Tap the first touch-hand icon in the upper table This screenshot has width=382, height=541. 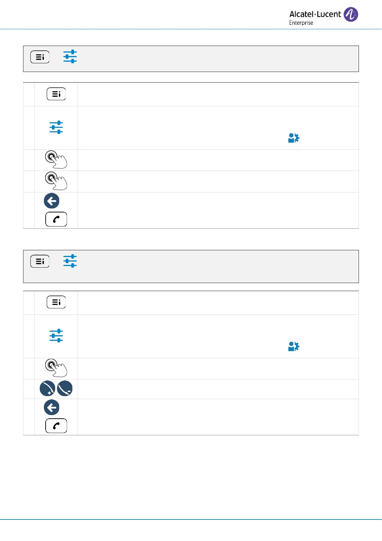point(56,160)
